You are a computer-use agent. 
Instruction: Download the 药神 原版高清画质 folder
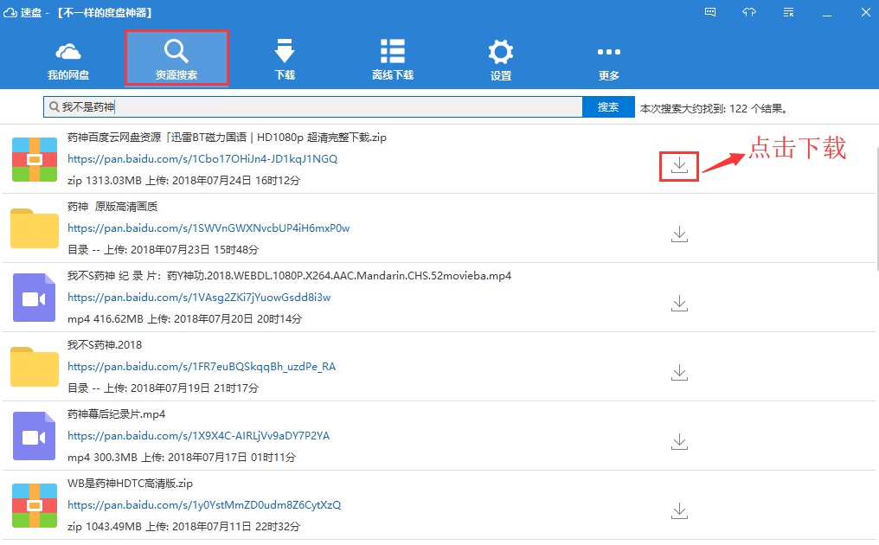679,234
